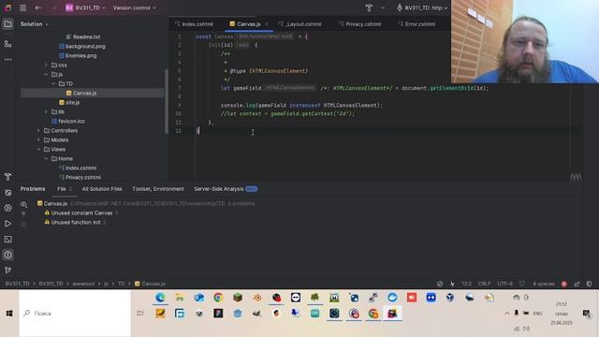Viewport: 599px width, 337px height.
Task: Go back with the left arrow
Action: coord(37,7)
